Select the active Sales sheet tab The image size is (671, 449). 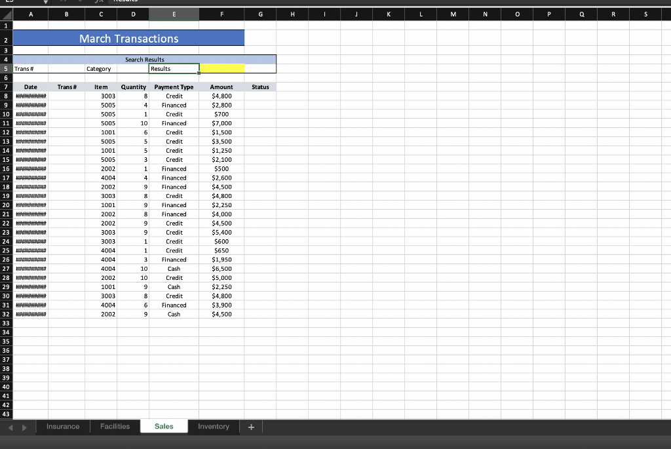(x=164, y=426)
